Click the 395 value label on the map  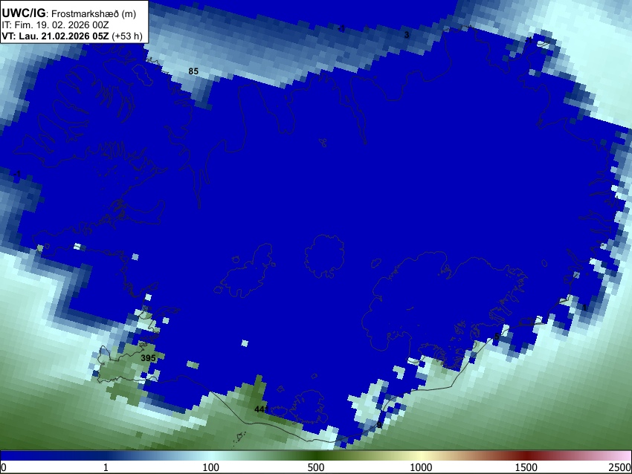[x=148, y=357]
